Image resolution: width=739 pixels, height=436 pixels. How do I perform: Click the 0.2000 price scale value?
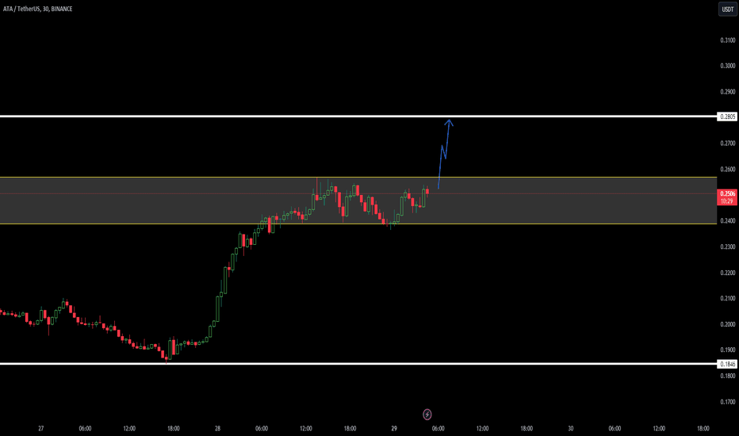727,324
